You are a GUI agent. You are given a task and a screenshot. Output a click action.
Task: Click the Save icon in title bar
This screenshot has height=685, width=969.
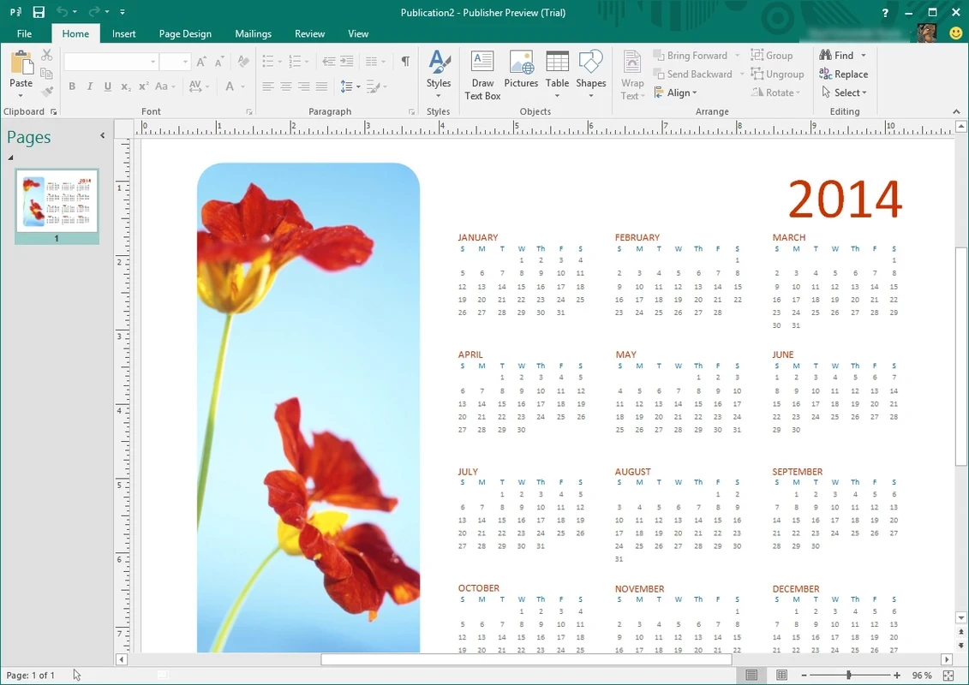coord(39,13)
